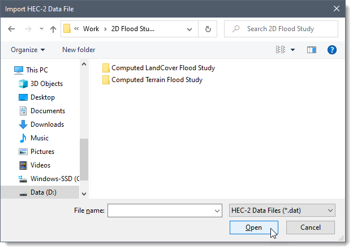Open the view options dropdown arrow
This screenshot has width=353, height=249.
(x=292, y=50)
